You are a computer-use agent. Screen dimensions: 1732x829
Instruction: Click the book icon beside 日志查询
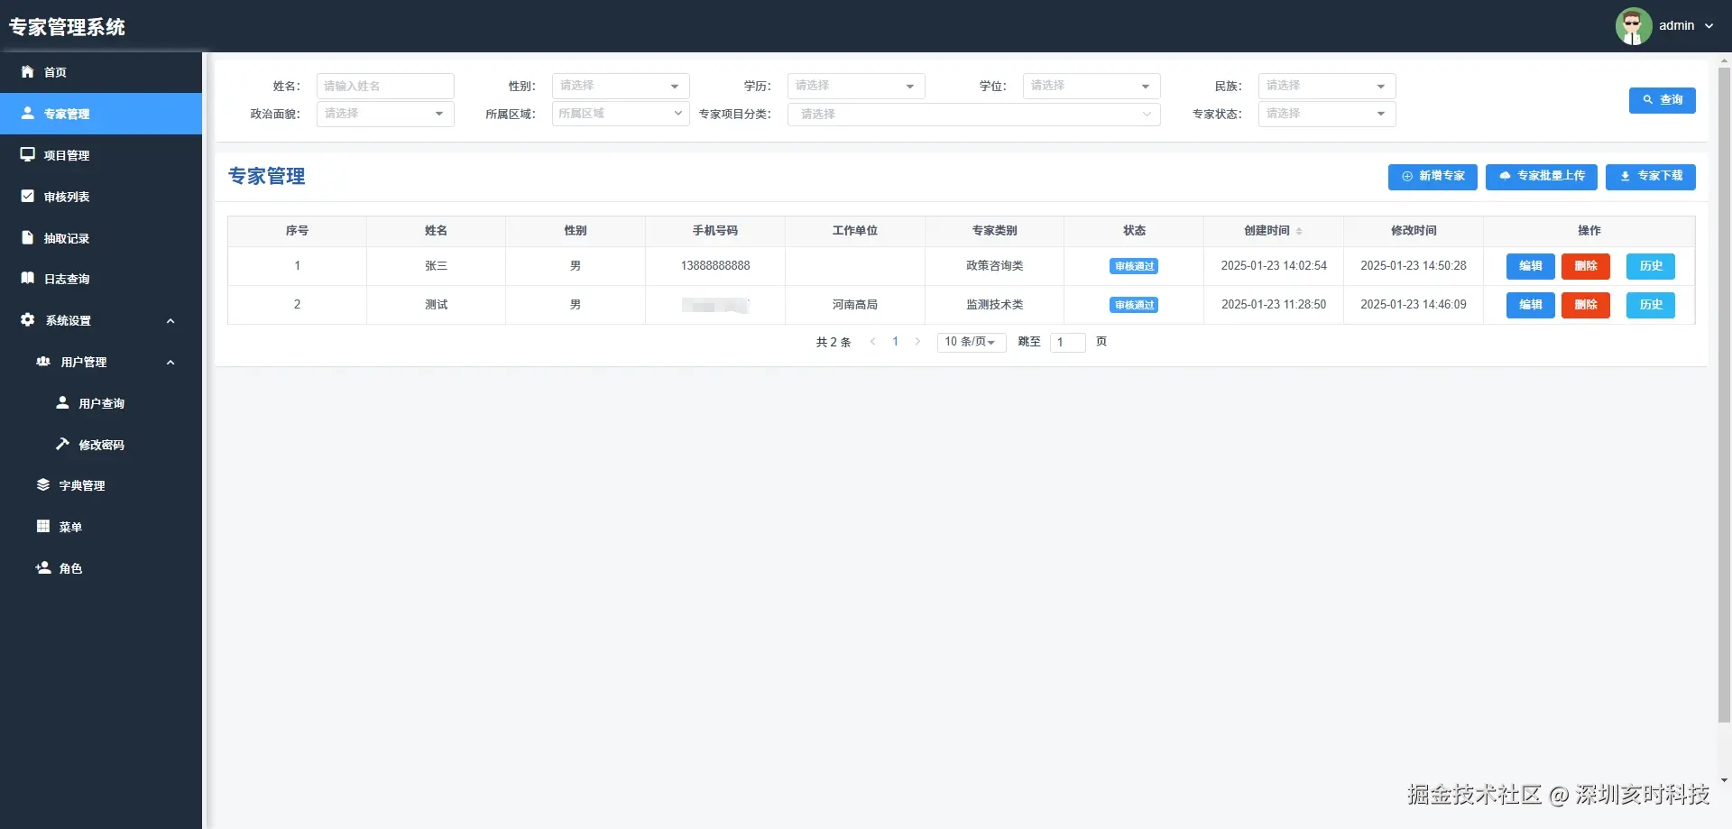tap(28, 278)
